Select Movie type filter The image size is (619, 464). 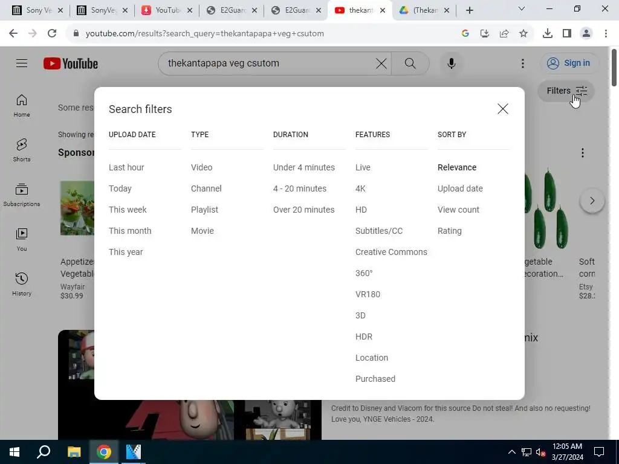pos(202,231)
